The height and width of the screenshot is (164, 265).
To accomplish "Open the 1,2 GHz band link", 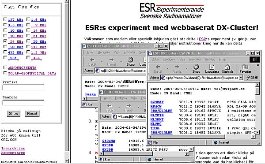I will pyautogui.click(x=38, y=52).
